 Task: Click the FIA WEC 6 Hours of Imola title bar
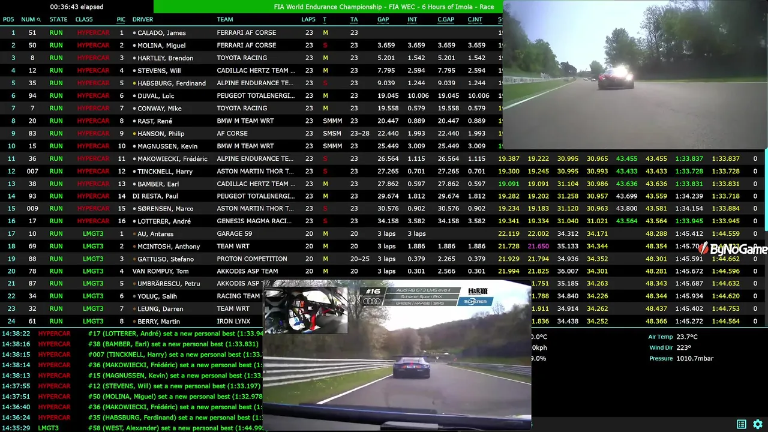tap(384, 7)
